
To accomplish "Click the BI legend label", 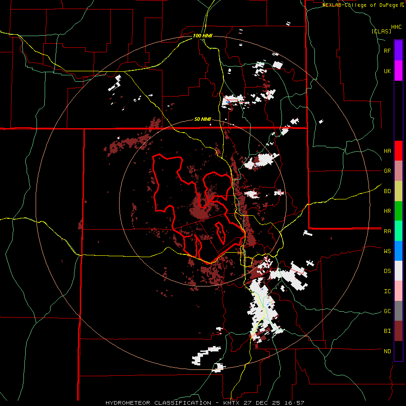I will click(x=387, y=331).
